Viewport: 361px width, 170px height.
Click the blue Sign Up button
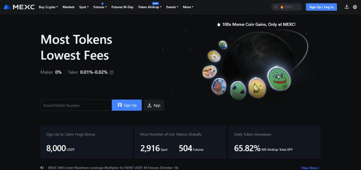[x=127, y=105]
